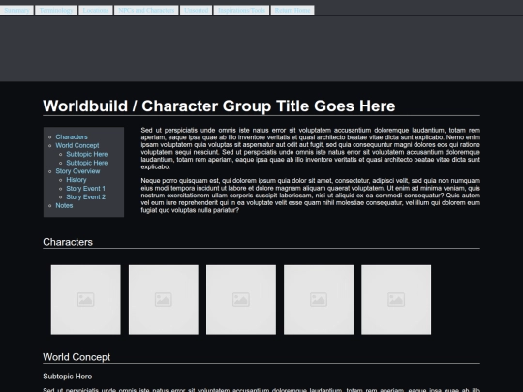
Task: Open the Notes contents link
Action: click(x=64, y=205)
